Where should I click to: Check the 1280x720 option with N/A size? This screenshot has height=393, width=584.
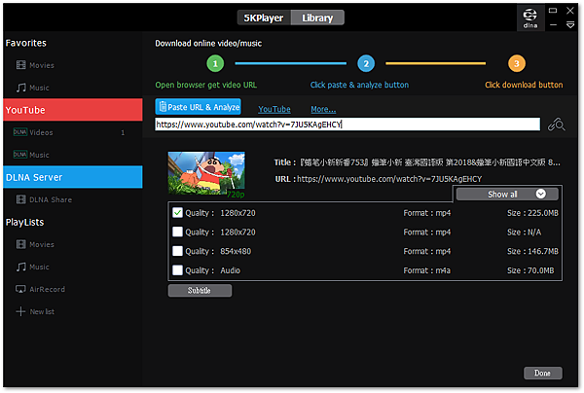pyautogui.click(x=178, y=232)
